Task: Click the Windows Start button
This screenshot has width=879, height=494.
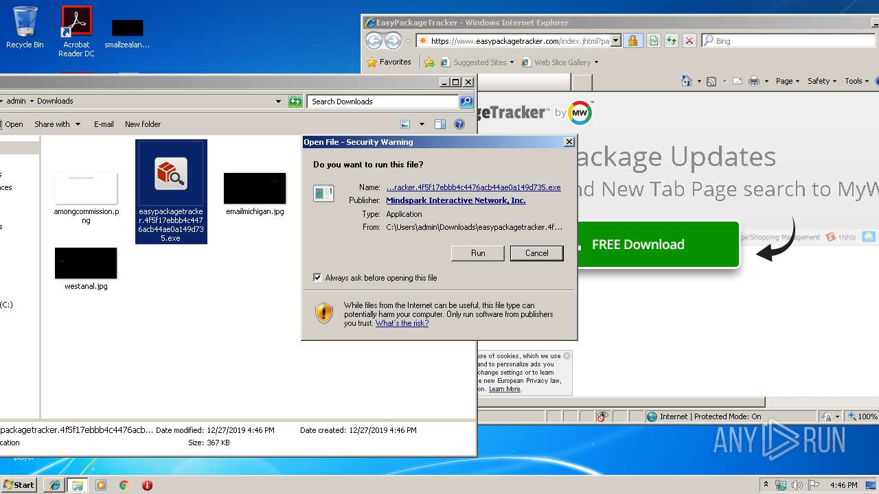Action: coord(19,485)
